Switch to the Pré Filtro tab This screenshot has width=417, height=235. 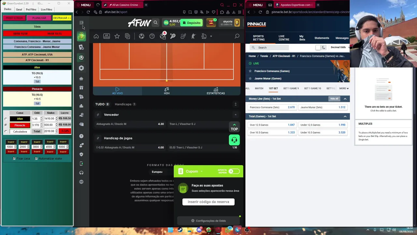point(31,9)
